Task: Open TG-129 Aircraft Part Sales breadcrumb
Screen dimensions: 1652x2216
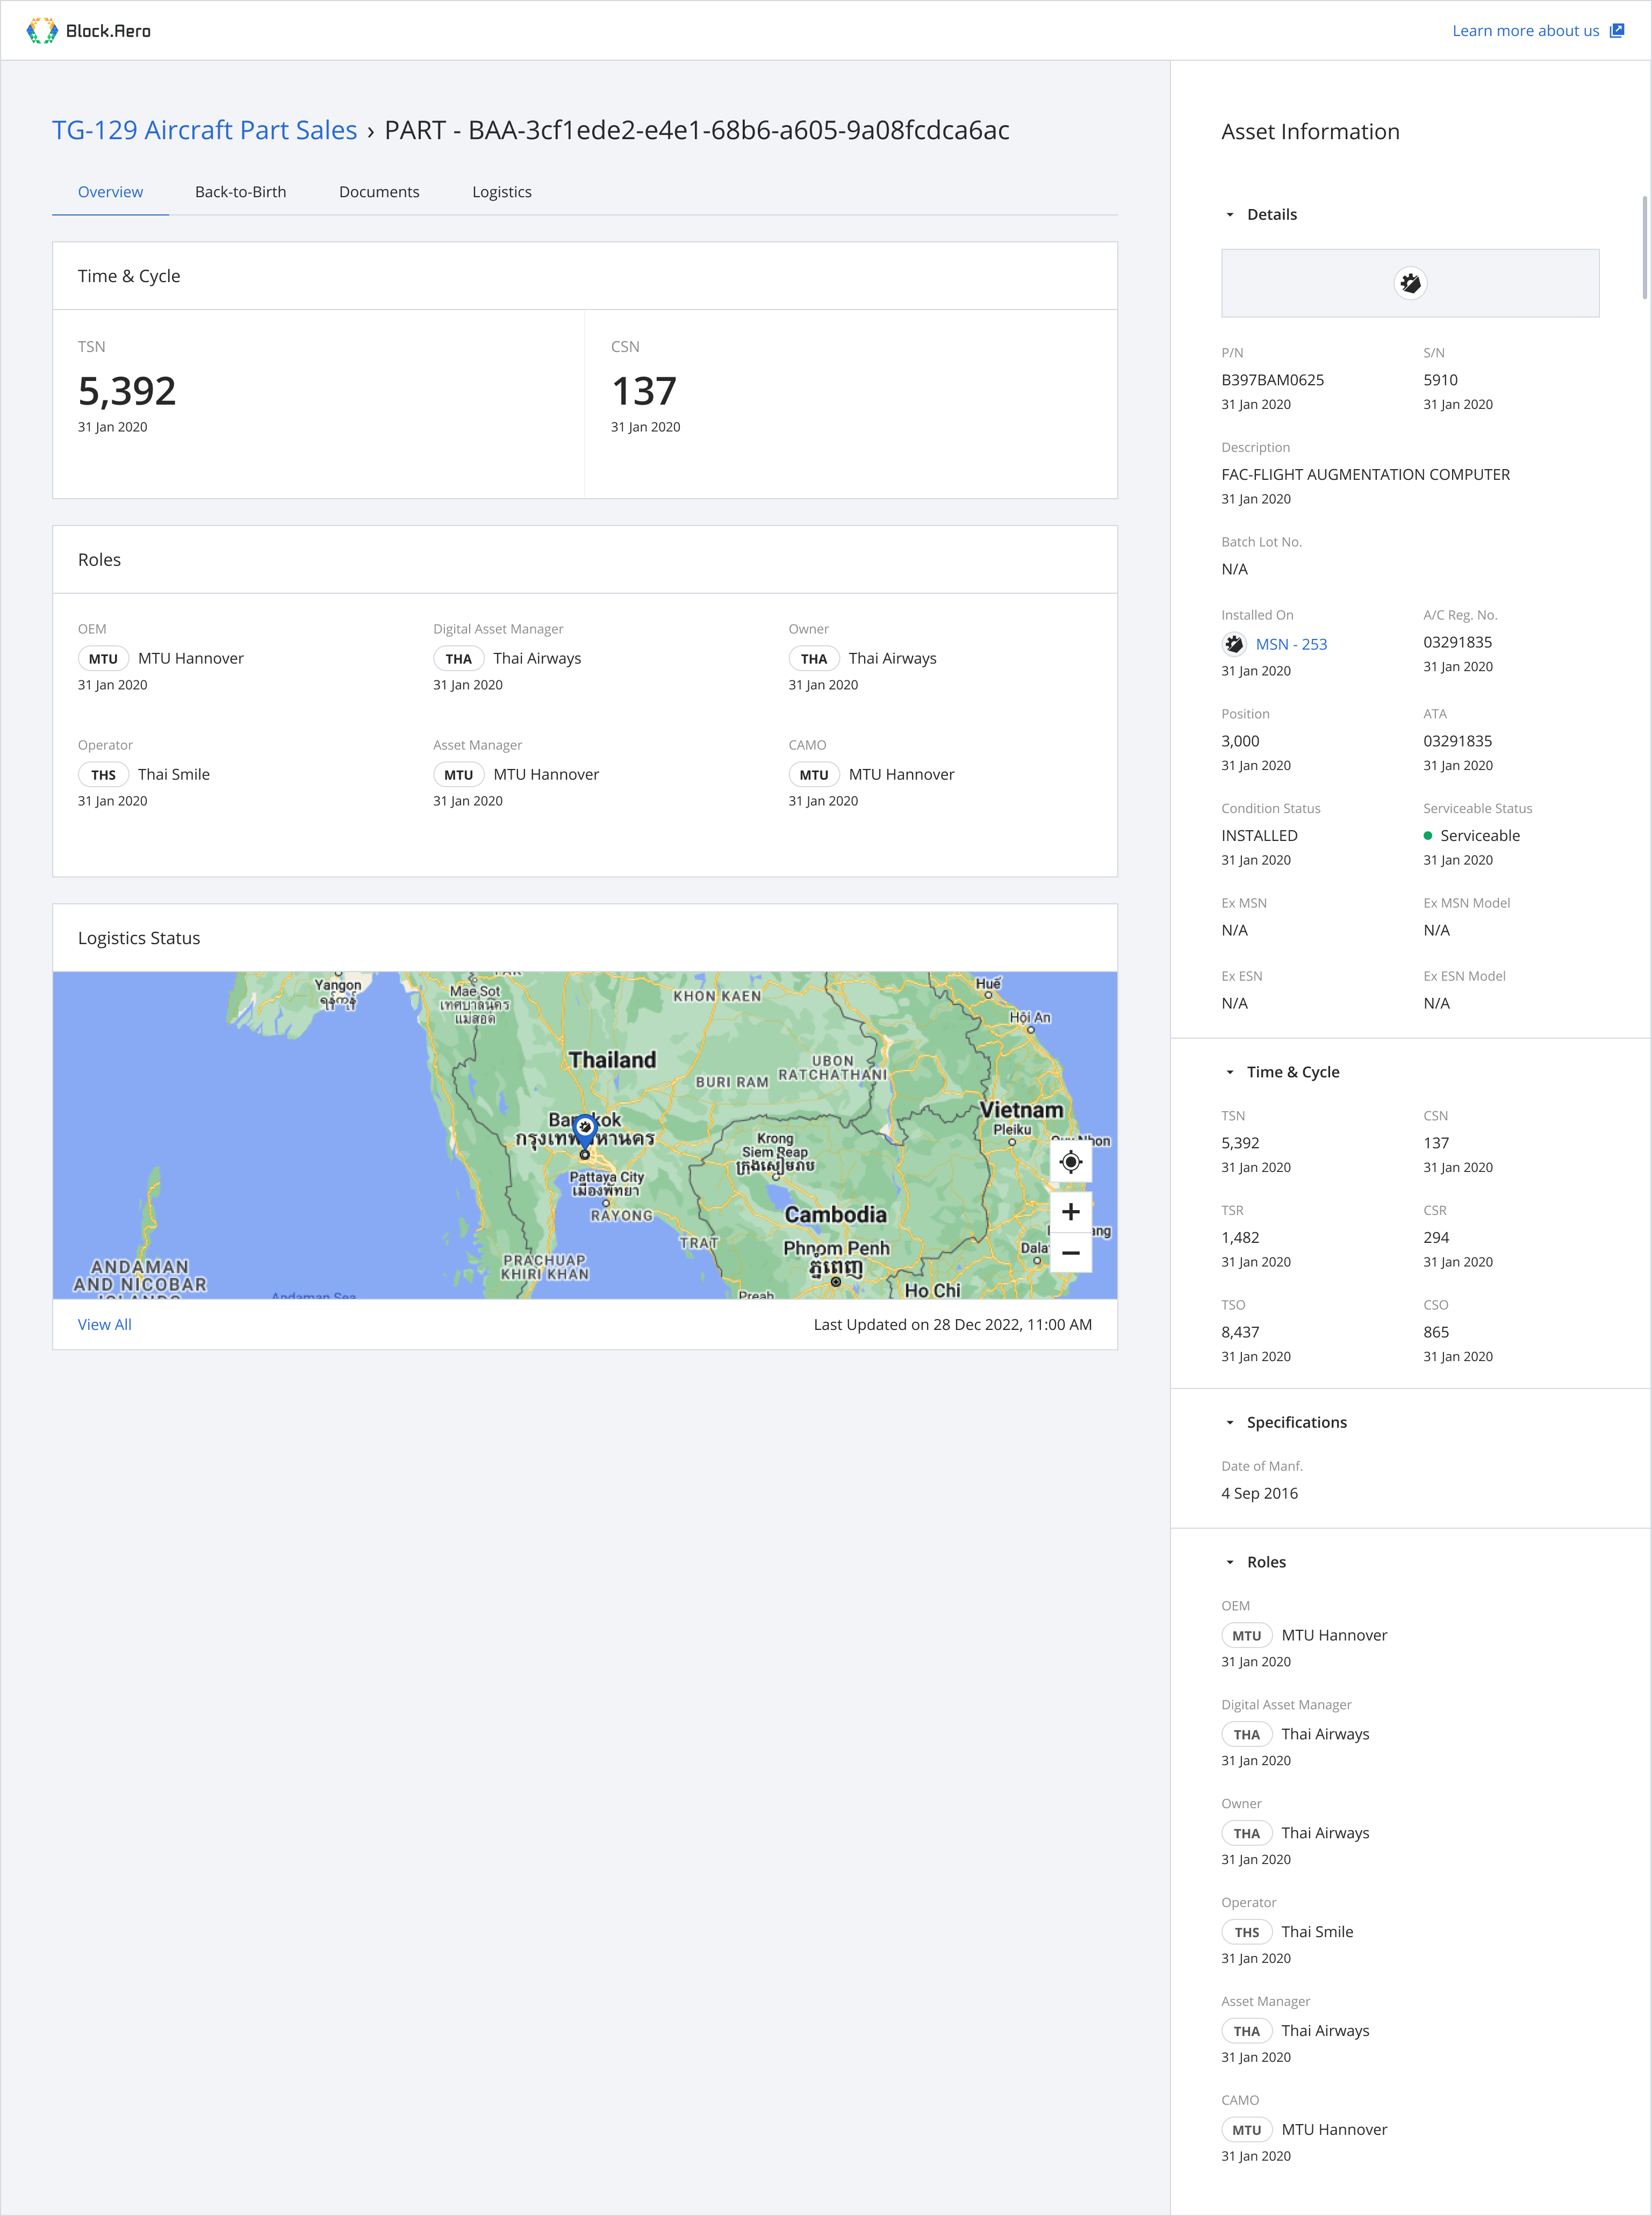Action: point(204,130)
